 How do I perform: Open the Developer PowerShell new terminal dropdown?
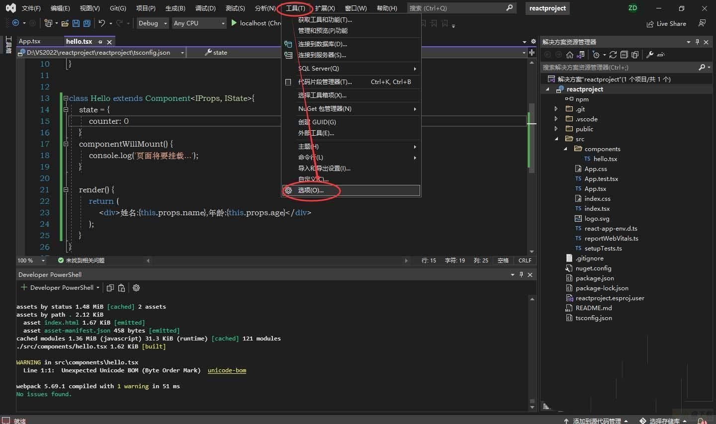(x=98, y=288)
